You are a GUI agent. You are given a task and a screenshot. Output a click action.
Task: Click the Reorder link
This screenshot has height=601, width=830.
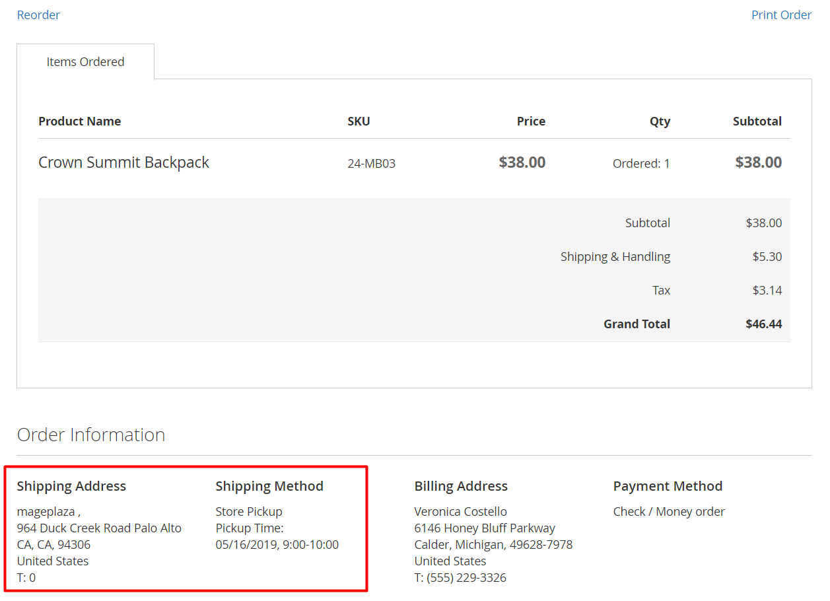[x=38, y=15]
